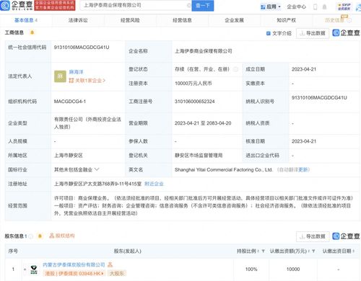Click the credit code 91310106MACGDCG41U value
The image size is (361, 281).
pos(82,48)
